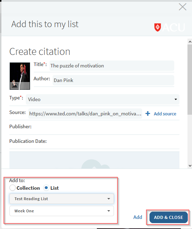Screen dimensions: 192x229
Task: Click the plus icon beside Add source
Action: (x=148, y=114)
